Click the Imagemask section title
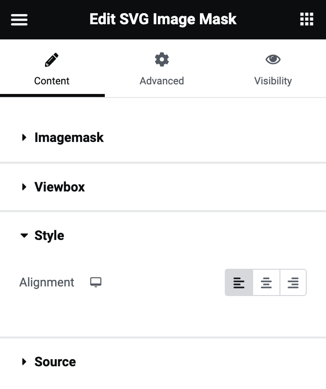The width and height of the screenshot is (326, 389). (69, 137)
